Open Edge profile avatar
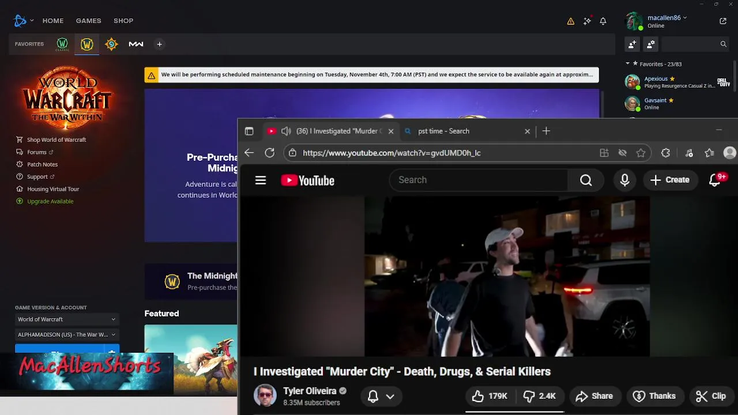The image size is (738, 415). [730, 153]
